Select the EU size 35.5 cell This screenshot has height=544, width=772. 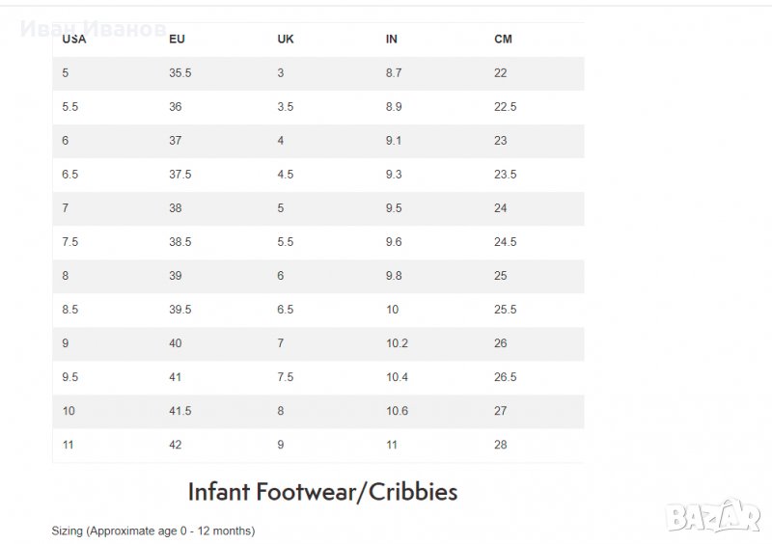[179, 73]
